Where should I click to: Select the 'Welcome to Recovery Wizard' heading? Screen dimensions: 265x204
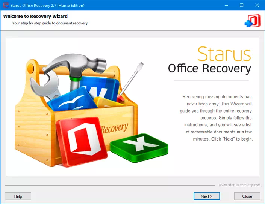coord(35,16)
